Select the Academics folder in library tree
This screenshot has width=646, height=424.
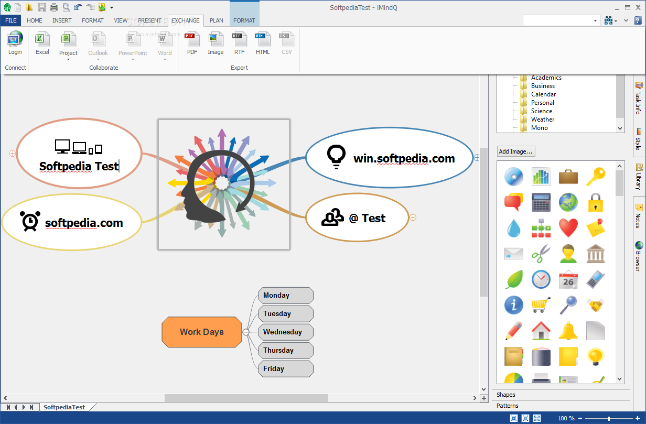[546, 78]
